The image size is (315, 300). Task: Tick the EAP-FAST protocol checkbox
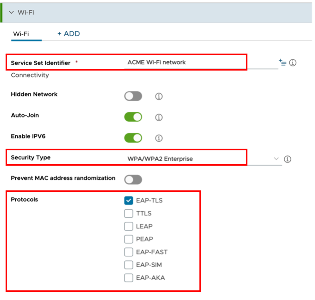click(129, 252)
